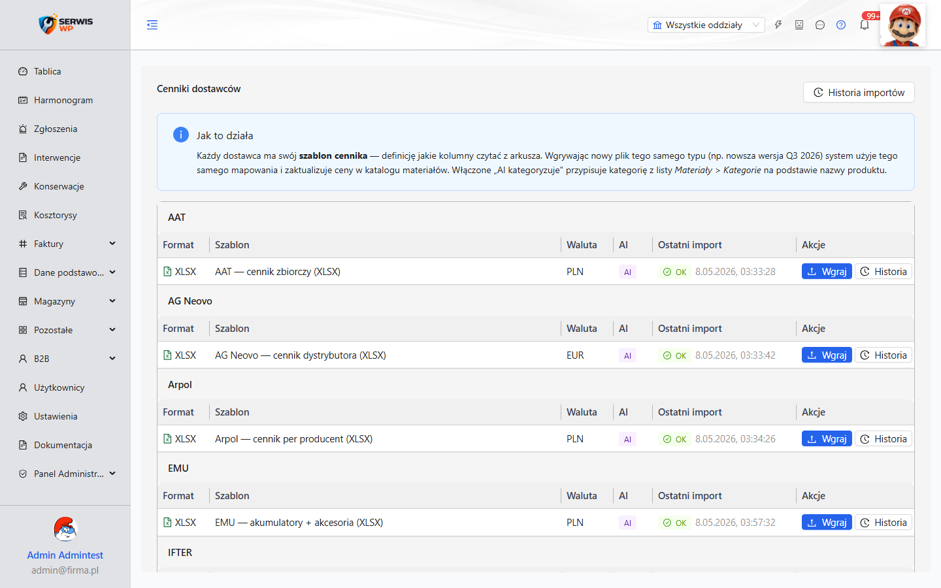Click the Konserwacje wrench icon
This screenshot has width=941, height=588.
[x=23, y=186]
